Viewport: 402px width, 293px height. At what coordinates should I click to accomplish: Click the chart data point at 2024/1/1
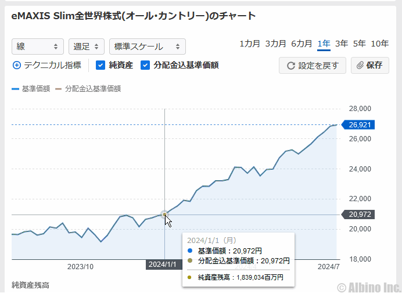[165, 215]
